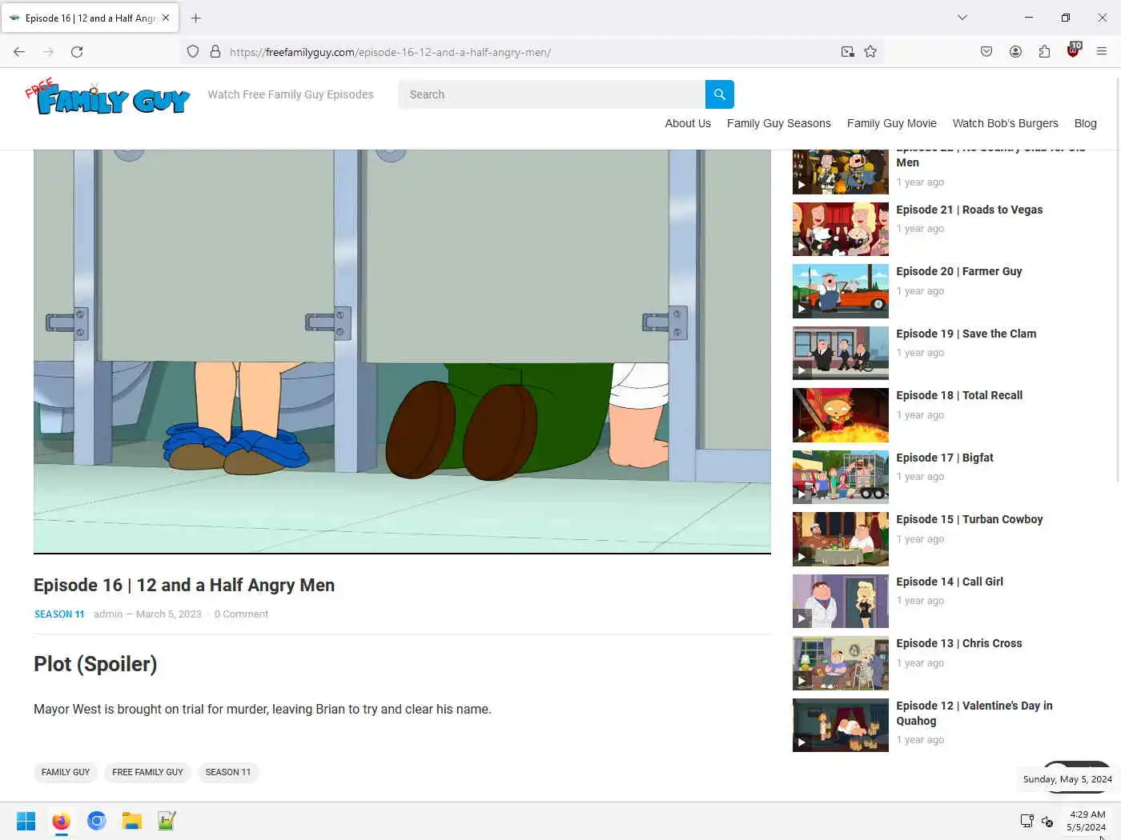Reload the page with the refresh icon
This screenshot has width=1121, height=840.
point(77,52)
